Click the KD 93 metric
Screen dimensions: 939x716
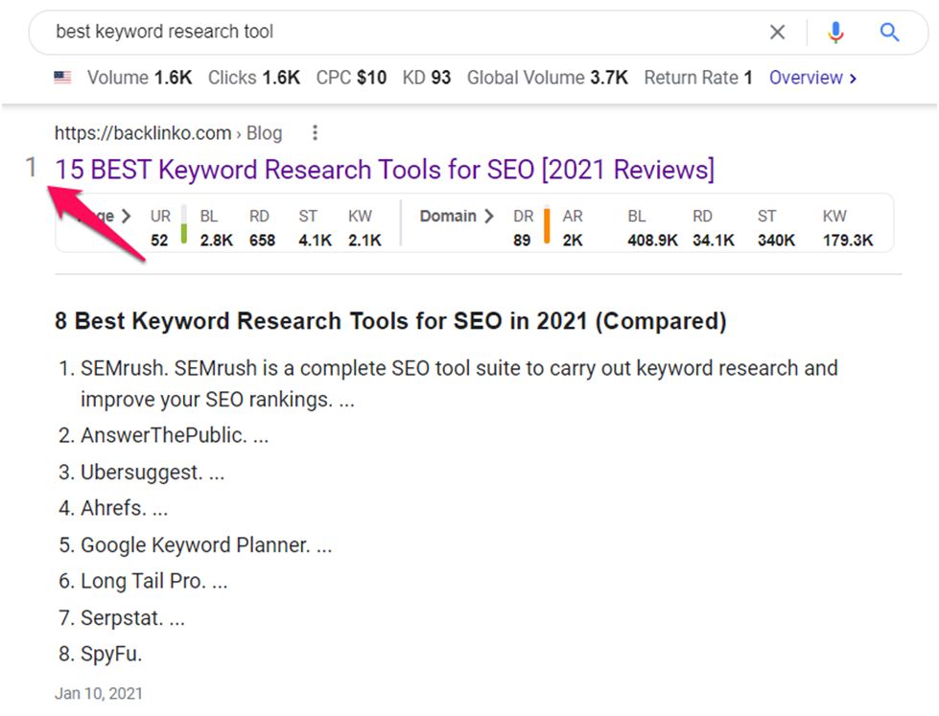click(x=427, y=78)
